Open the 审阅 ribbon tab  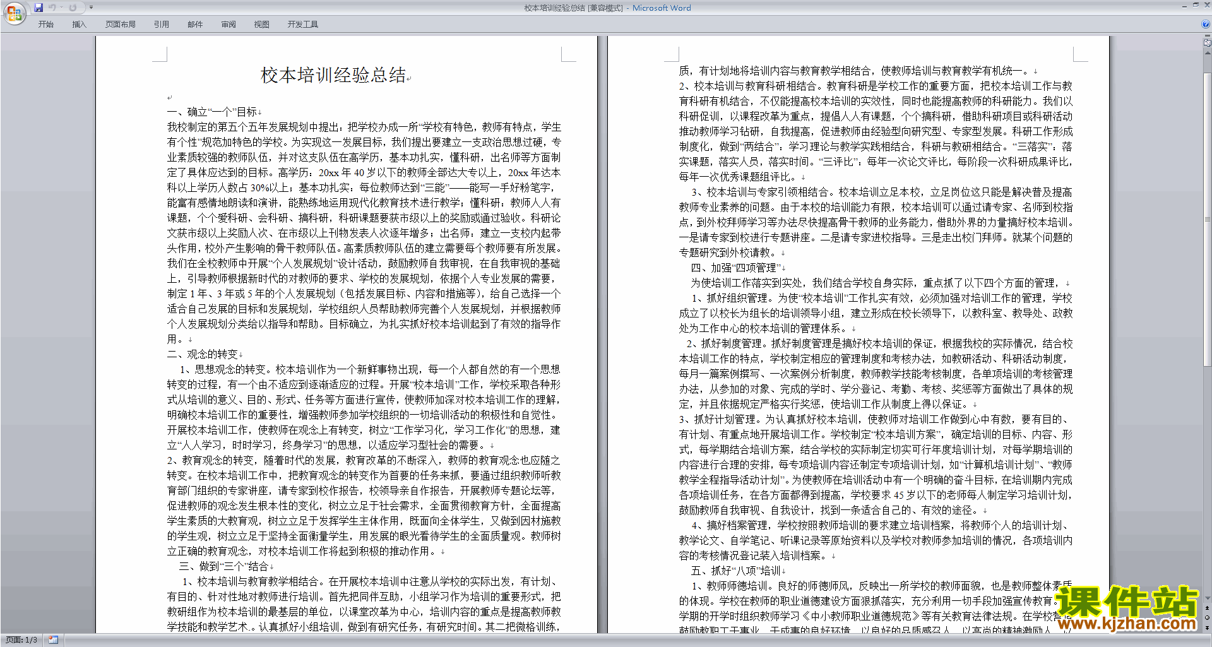coord(229,24)
